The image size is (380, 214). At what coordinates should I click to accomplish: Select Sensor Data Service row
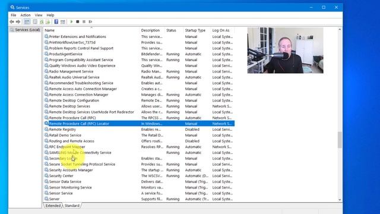click(65, 181)
